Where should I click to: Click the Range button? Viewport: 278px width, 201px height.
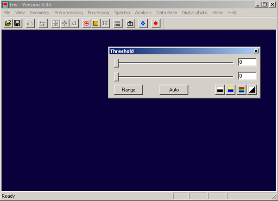click(x=128, y=90)
